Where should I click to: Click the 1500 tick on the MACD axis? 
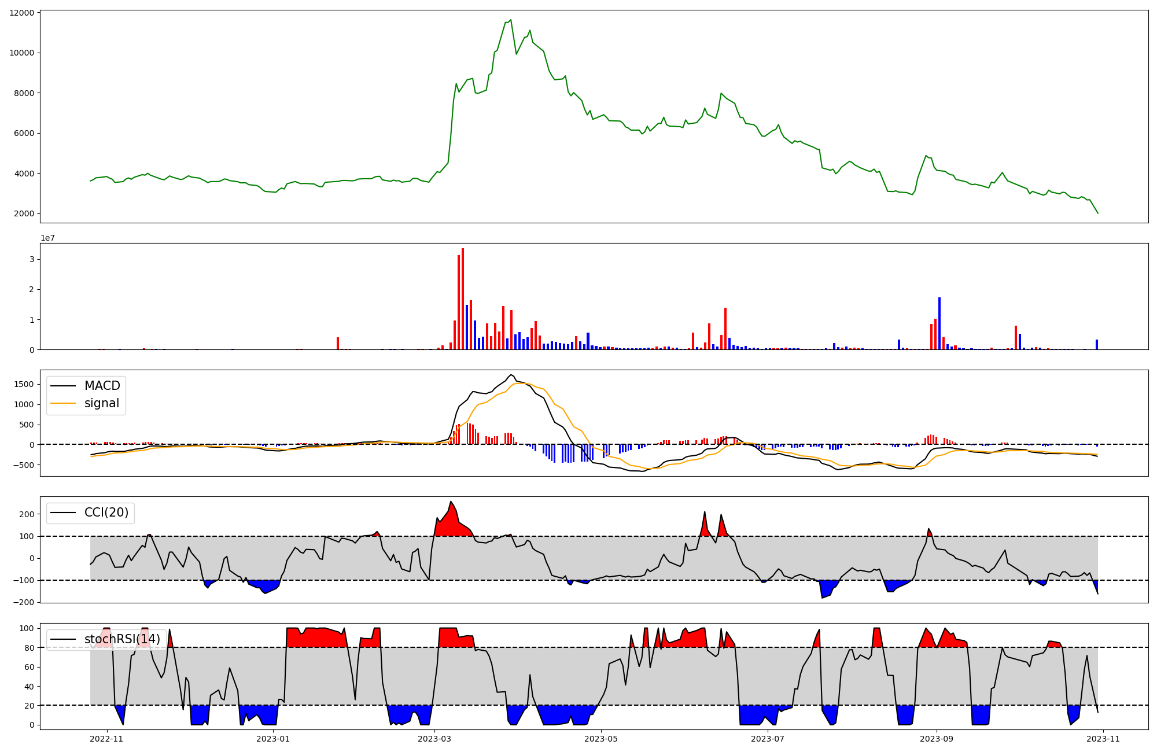point(24,384)
